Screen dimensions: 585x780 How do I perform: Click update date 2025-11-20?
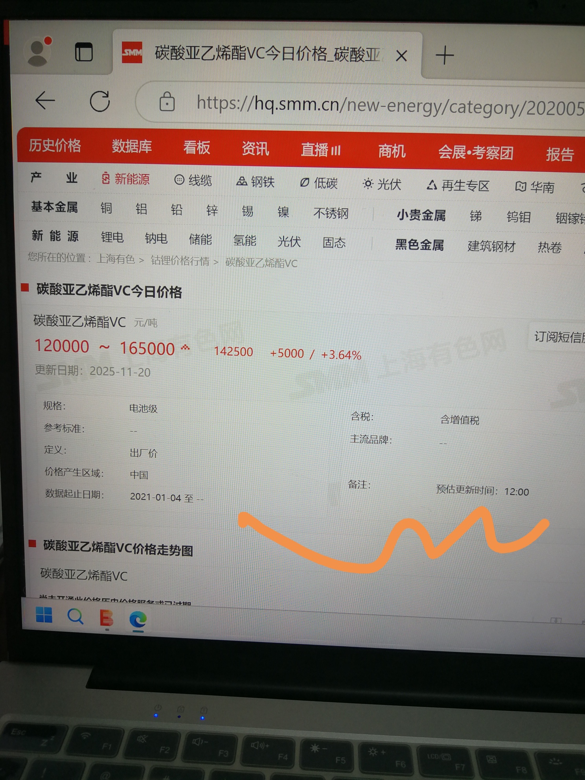(120, 372)
